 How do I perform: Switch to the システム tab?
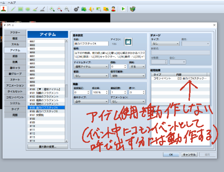[x=15, y=103]
